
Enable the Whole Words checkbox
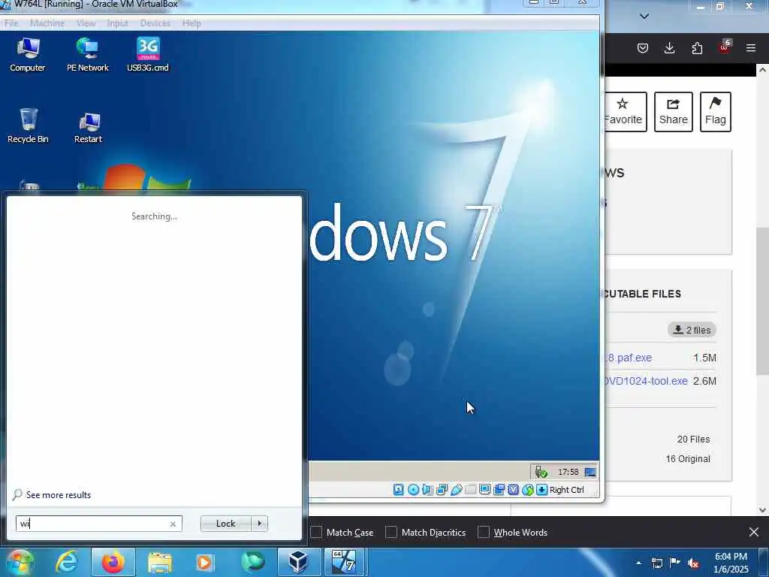coord(484,533)
